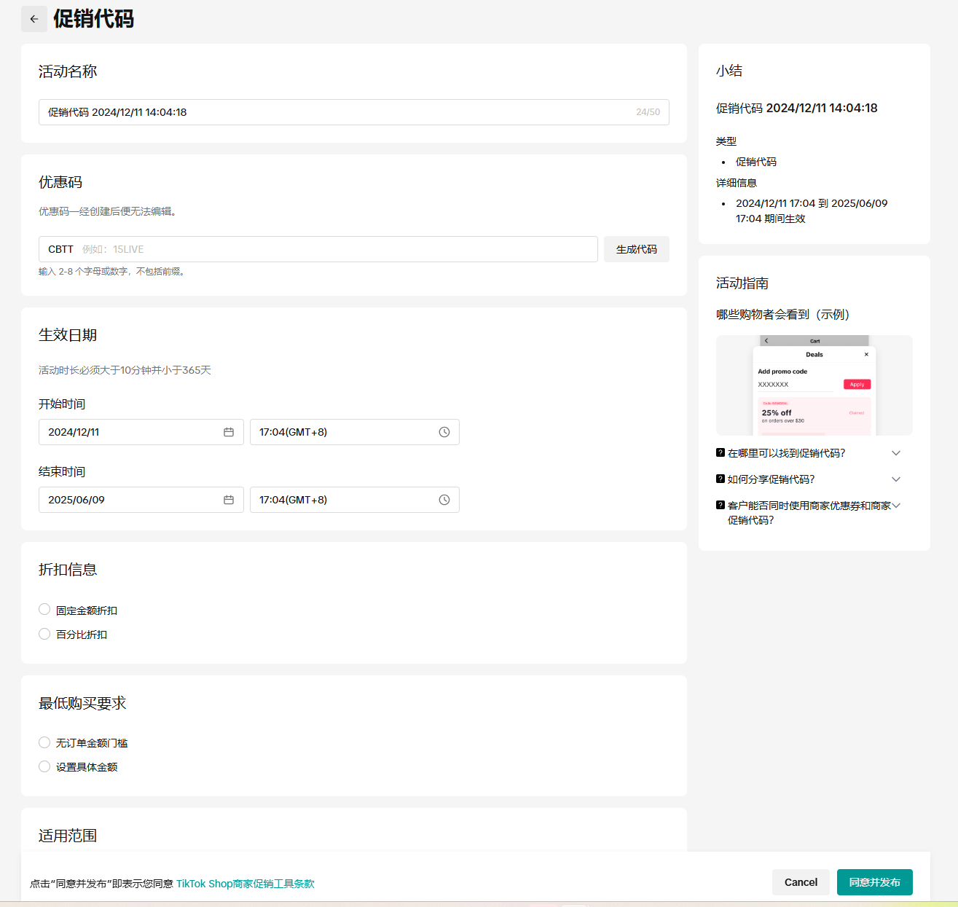Select the 固定金额折扣 radio option
The image size is (958, 907).
coord(44,610)
